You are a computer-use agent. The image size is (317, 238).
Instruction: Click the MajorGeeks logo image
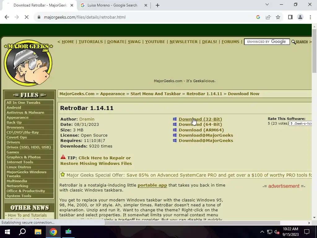28,63
